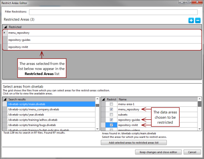Image resolution: width=204 pixels, height=159 pixels.
Task: Click the Search results scrollbar thumb
Action: 98,105
